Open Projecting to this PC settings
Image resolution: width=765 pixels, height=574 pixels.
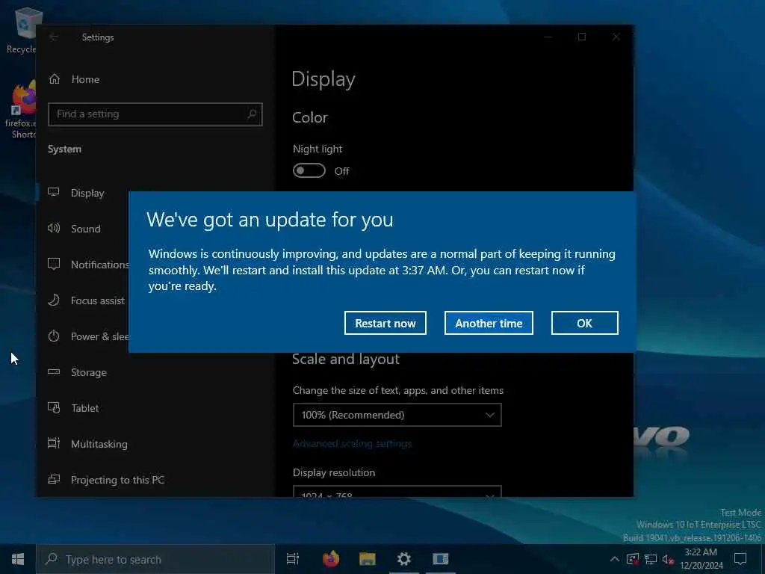(x=117, y=480)
